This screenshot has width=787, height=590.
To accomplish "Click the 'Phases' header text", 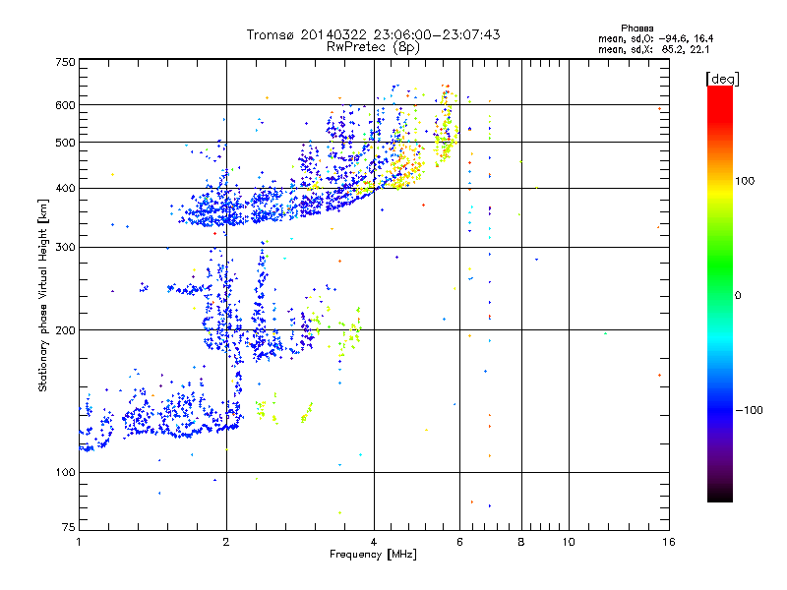I will click(x=636, y=29).
